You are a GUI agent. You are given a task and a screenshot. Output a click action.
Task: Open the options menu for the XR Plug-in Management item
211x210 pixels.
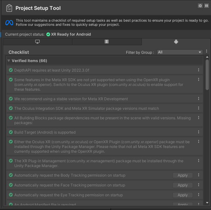point(199,161)
